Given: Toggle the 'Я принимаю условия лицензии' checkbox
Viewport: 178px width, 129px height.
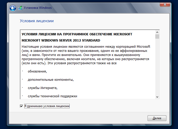Looking at the screenshot, I should (21, 106).
